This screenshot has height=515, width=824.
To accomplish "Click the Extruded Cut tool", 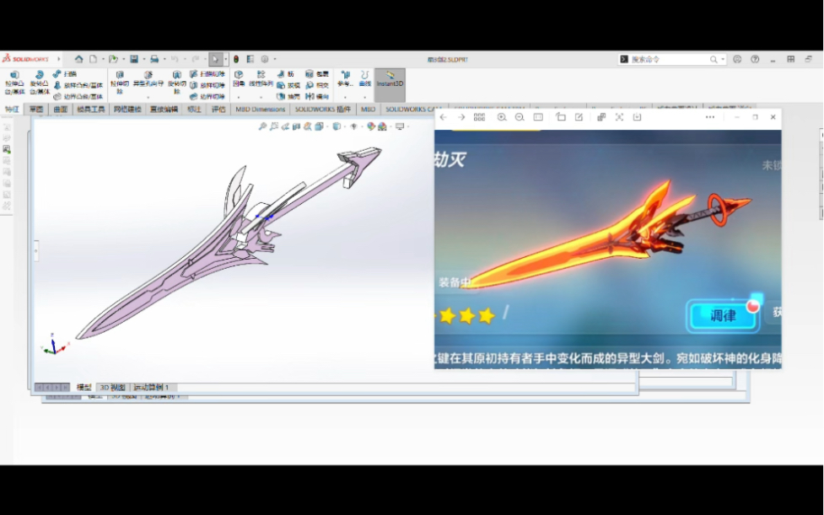I will pos(120,83).
